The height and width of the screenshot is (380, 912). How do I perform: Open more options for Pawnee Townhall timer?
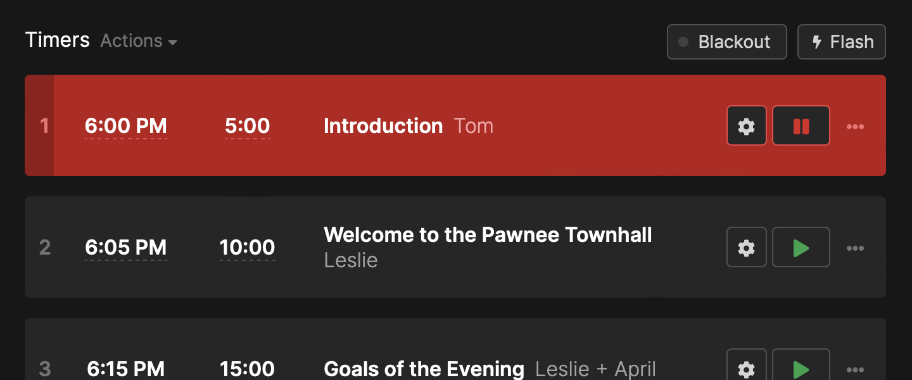(x=855, y=248)
